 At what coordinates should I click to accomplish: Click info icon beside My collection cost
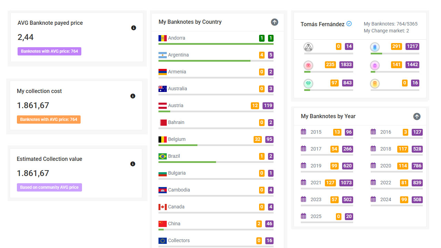(x=133, y=96)
